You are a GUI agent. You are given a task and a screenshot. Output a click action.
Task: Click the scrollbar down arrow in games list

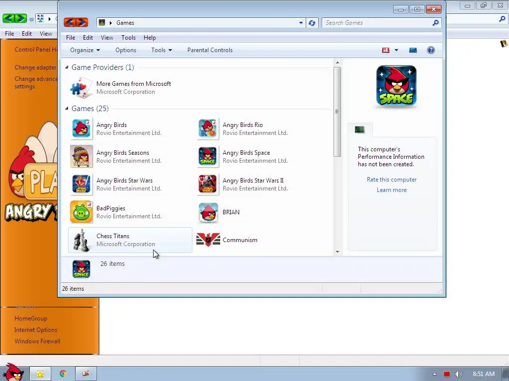(x=338, y=252)
